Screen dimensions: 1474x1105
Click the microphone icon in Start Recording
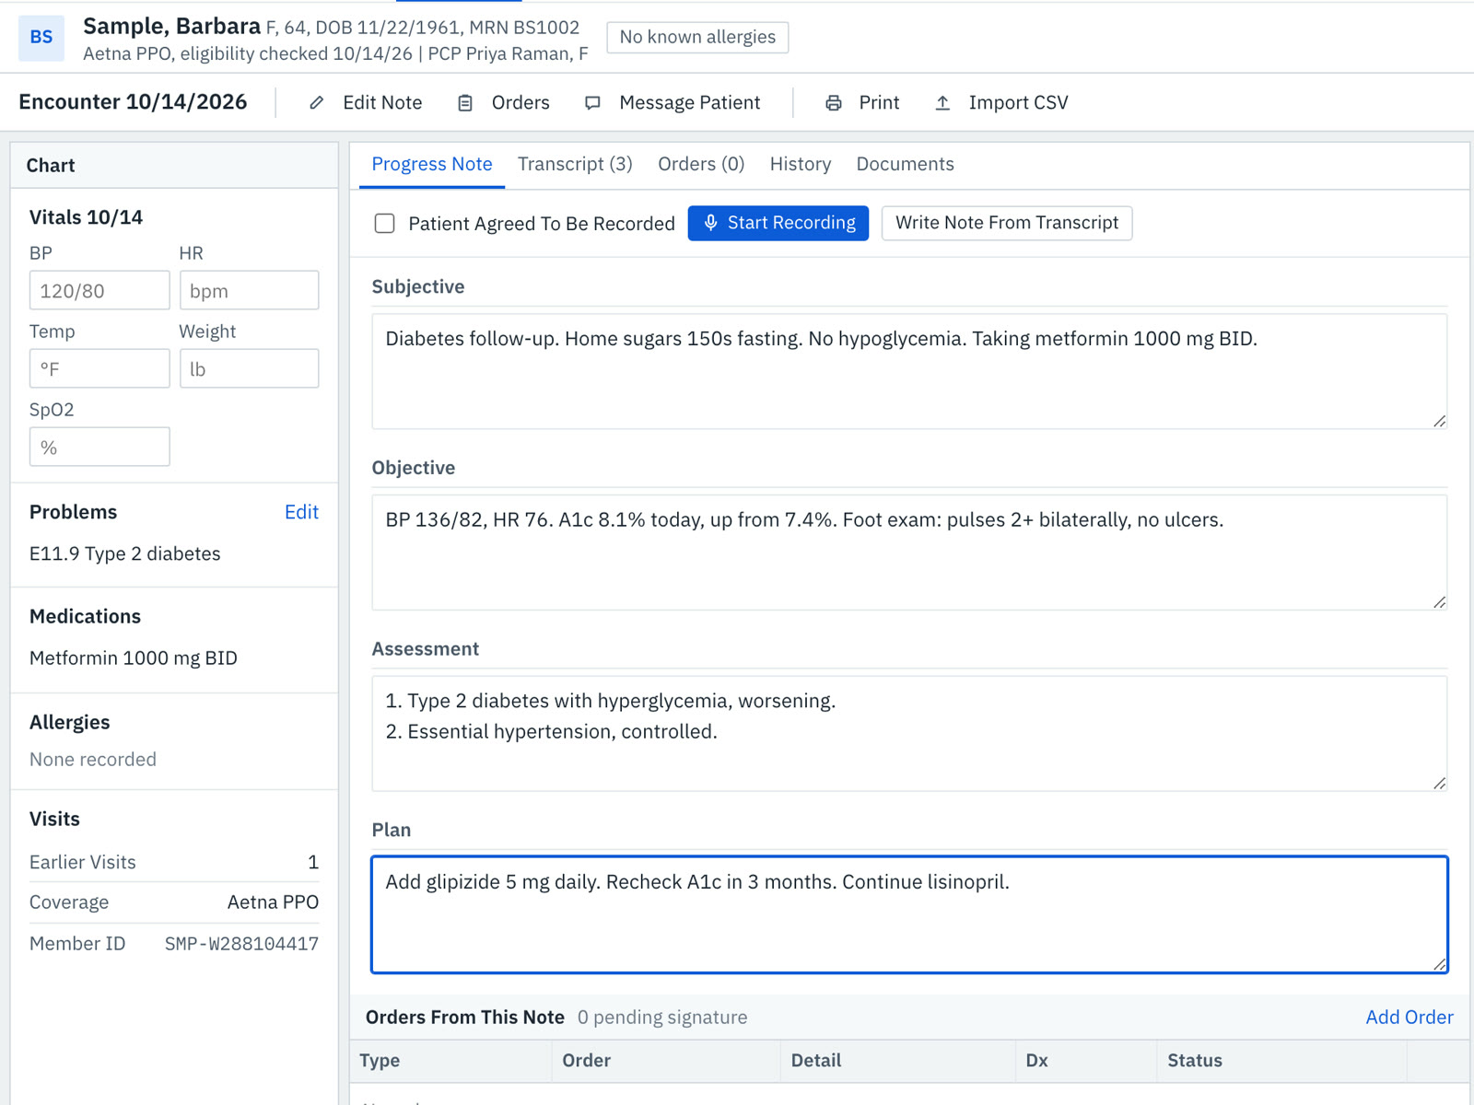[710, 223]
